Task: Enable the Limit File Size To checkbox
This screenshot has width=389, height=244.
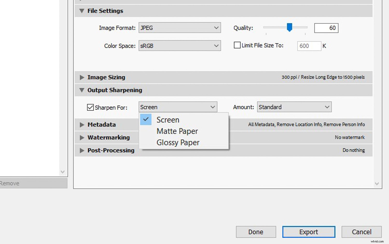Action: coord(237,45)
